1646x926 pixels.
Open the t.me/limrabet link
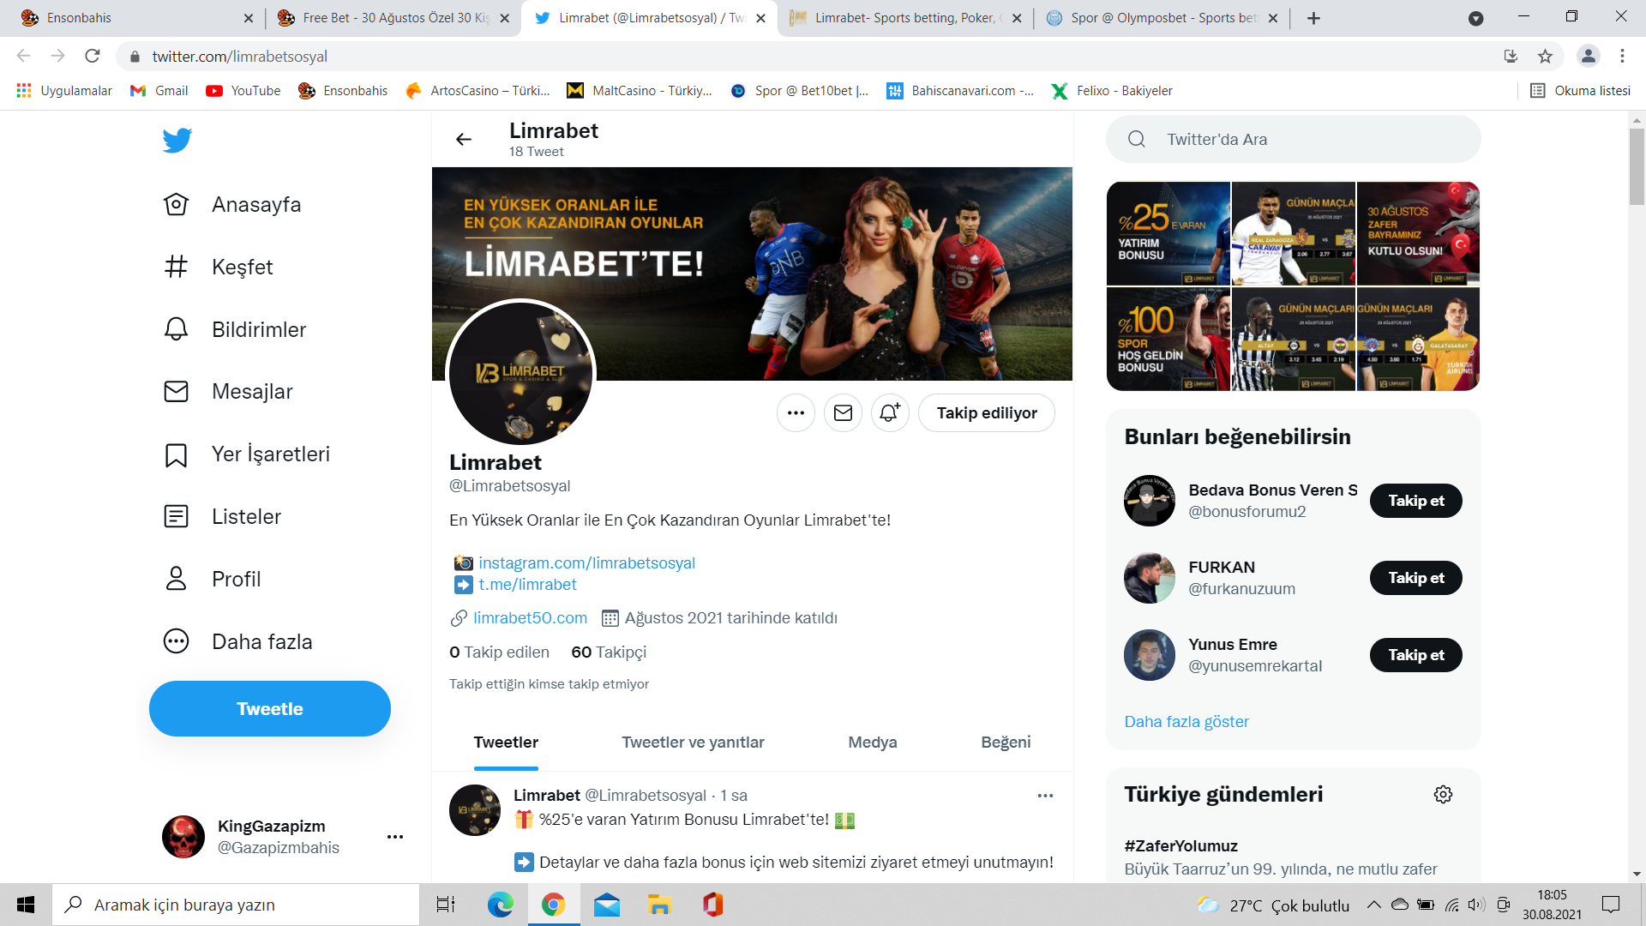[x=527, y=585]
